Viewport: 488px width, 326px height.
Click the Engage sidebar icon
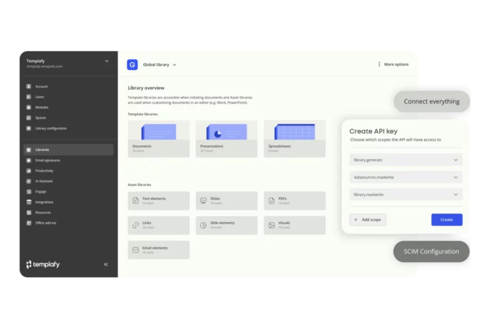tap(29, 192)
